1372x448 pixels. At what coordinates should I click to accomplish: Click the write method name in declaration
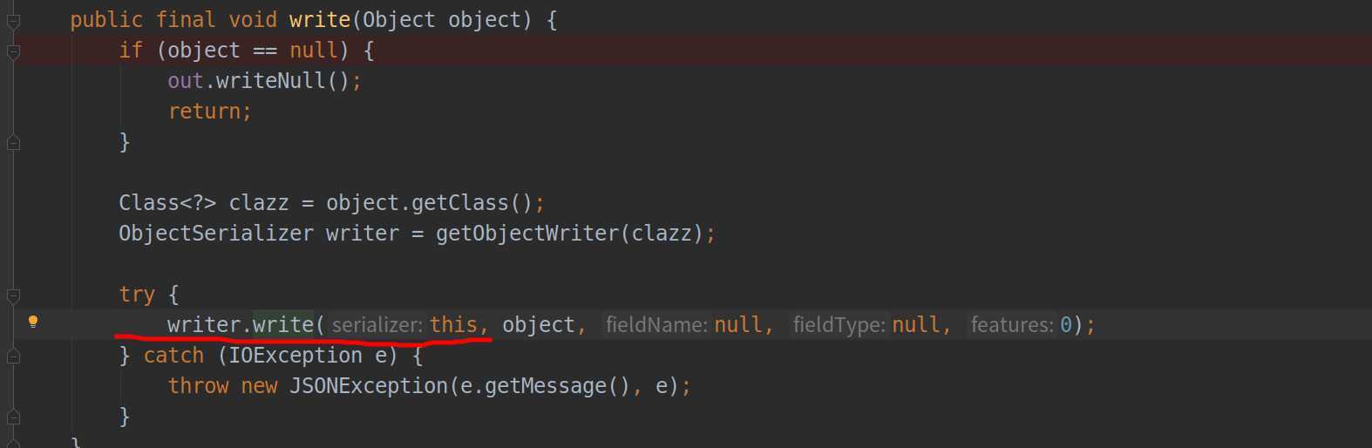tap(320, 20)
